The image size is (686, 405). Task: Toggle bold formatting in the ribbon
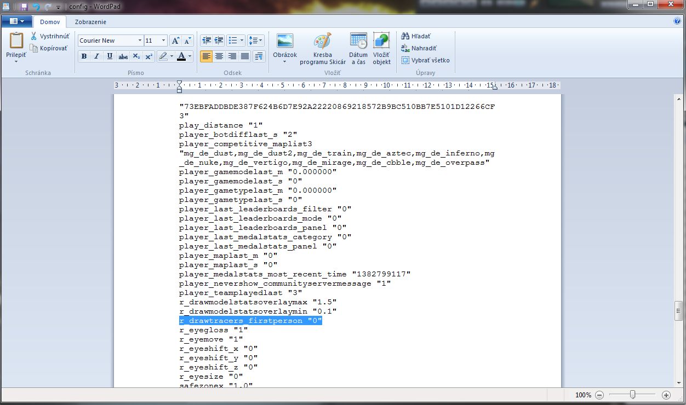(x=84, y=56)
